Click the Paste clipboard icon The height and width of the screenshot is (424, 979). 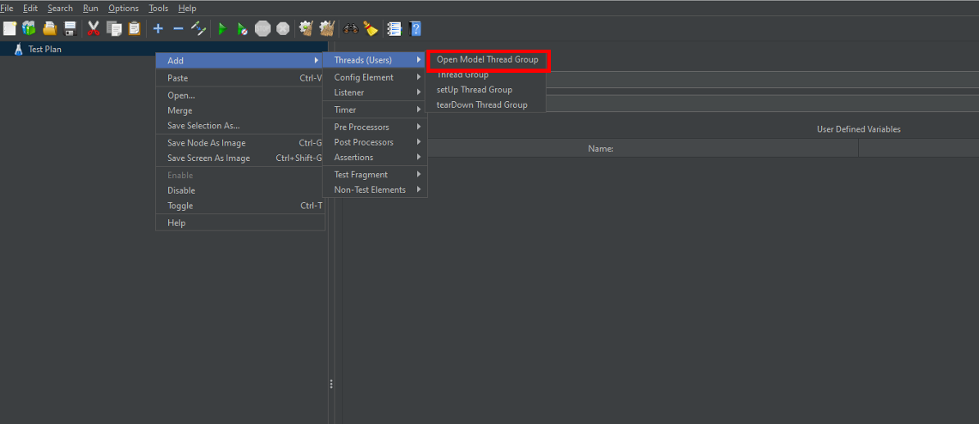point(134,28)
